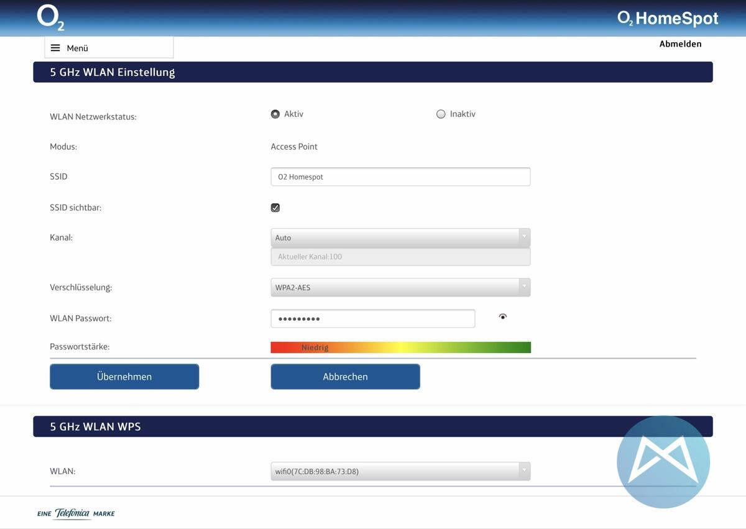Click the Abmelden logout link
Screen dimensions: 746x529
tap(680, 44)
